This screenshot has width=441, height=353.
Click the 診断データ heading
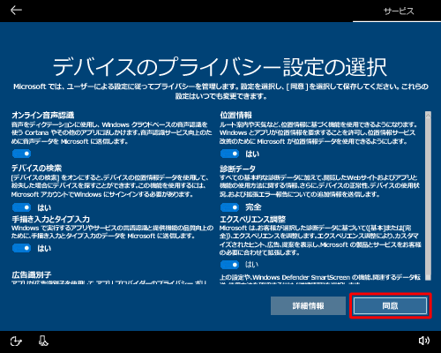[237, 169]
